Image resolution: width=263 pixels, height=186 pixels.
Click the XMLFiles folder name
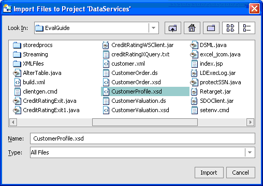pyautogui.click(x=33, y=64)
